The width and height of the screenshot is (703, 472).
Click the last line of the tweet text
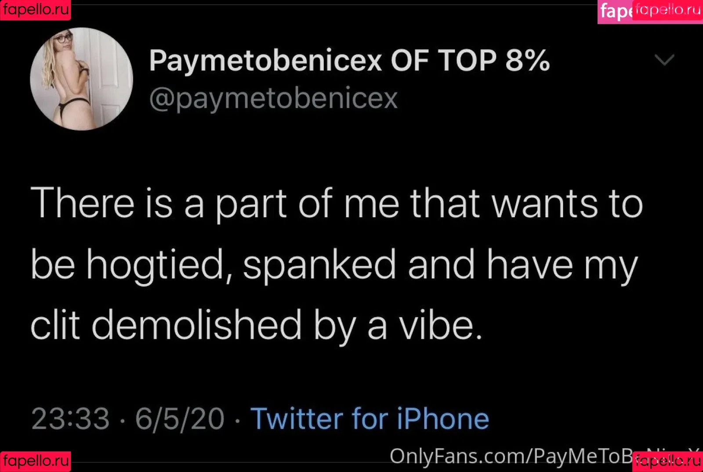257,325
